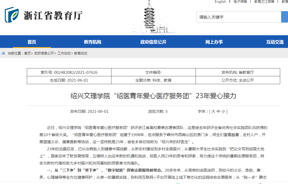Focus the 请输入关键字 search field
This screenshot has height=184, width=288.
[239, 17]
